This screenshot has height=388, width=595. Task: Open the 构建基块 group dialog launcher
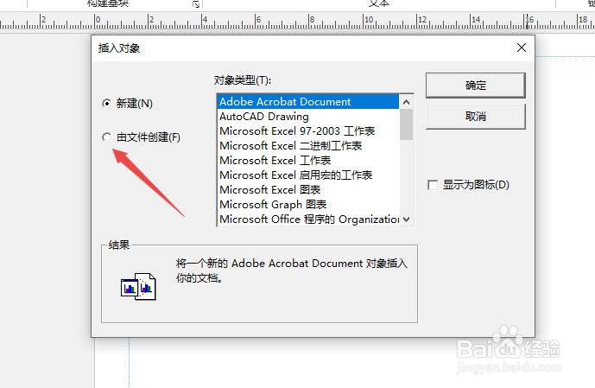[196, 4]
